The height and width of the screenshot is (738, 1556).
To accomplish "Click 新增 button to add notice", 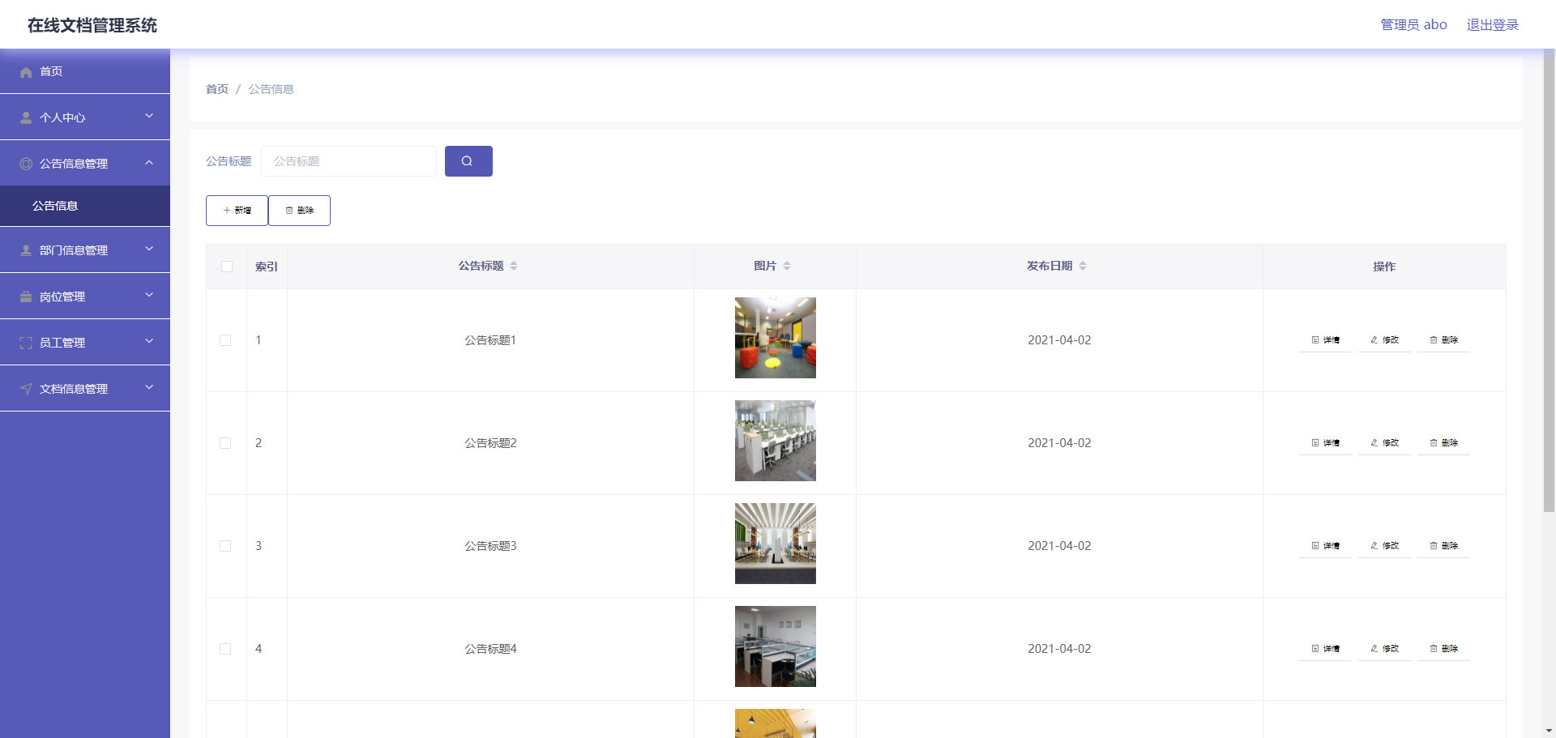I will [237, 211].
